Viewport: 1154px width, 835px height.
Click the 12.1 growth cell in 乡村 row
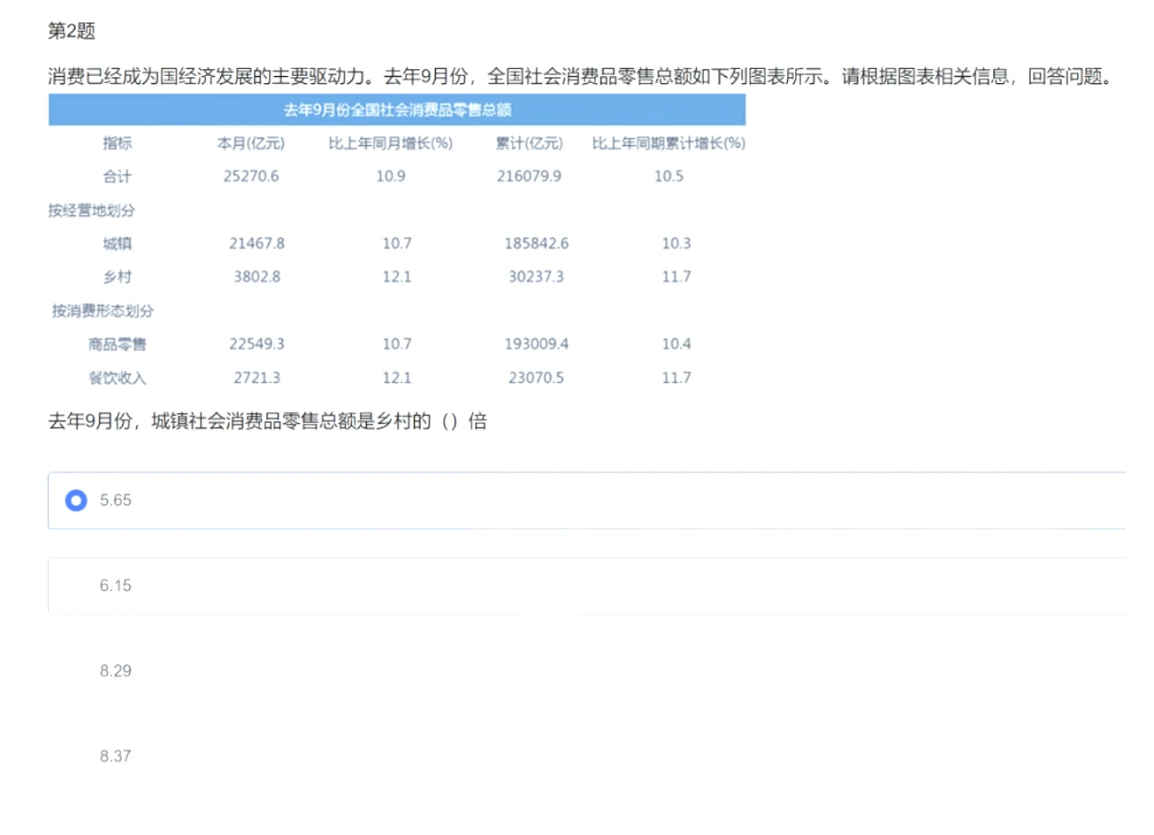397,278
